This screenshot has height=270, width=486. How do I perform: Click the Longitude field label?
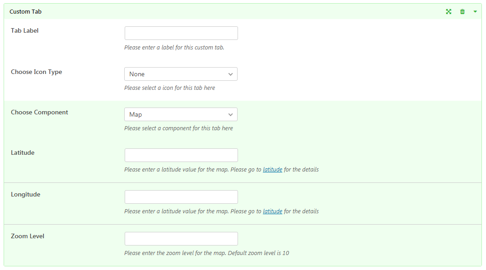pyautogui.click(x=25, y=195)
